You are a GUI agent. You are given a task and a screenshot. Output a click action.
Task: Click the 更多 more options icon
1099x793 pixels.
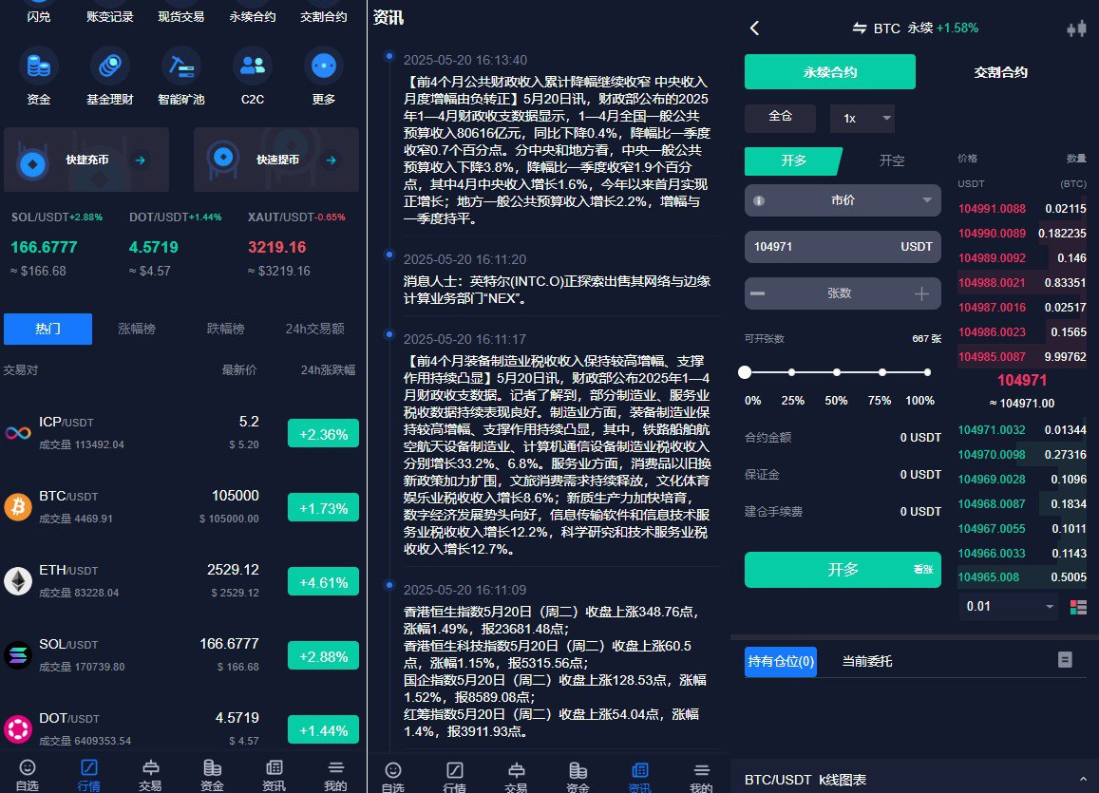(x=323, y=66)
